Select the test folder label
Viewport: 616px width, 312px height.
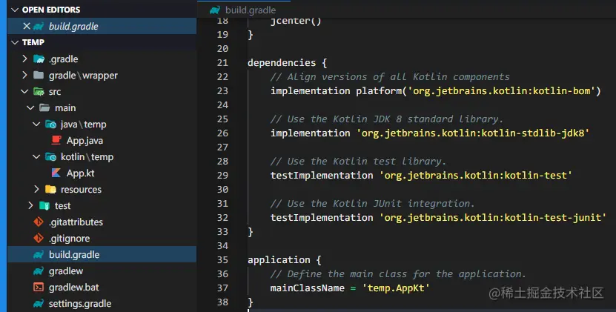(x=62, y=206)
